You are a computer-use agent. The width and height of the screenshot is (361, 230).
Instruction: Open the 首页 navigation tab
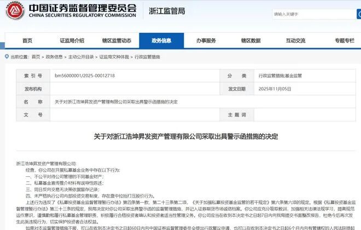(x=27, y=41)
